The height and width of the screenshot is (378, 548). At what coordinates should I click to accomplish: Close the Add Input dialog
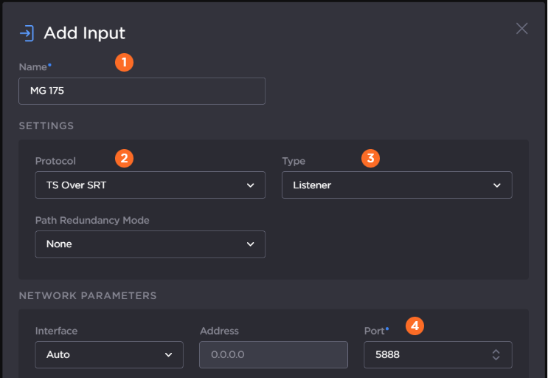coord(521,28)
